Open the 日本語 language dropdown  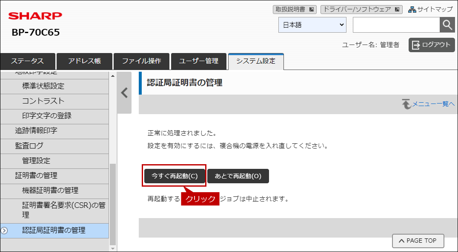click(x=312, y=25)
